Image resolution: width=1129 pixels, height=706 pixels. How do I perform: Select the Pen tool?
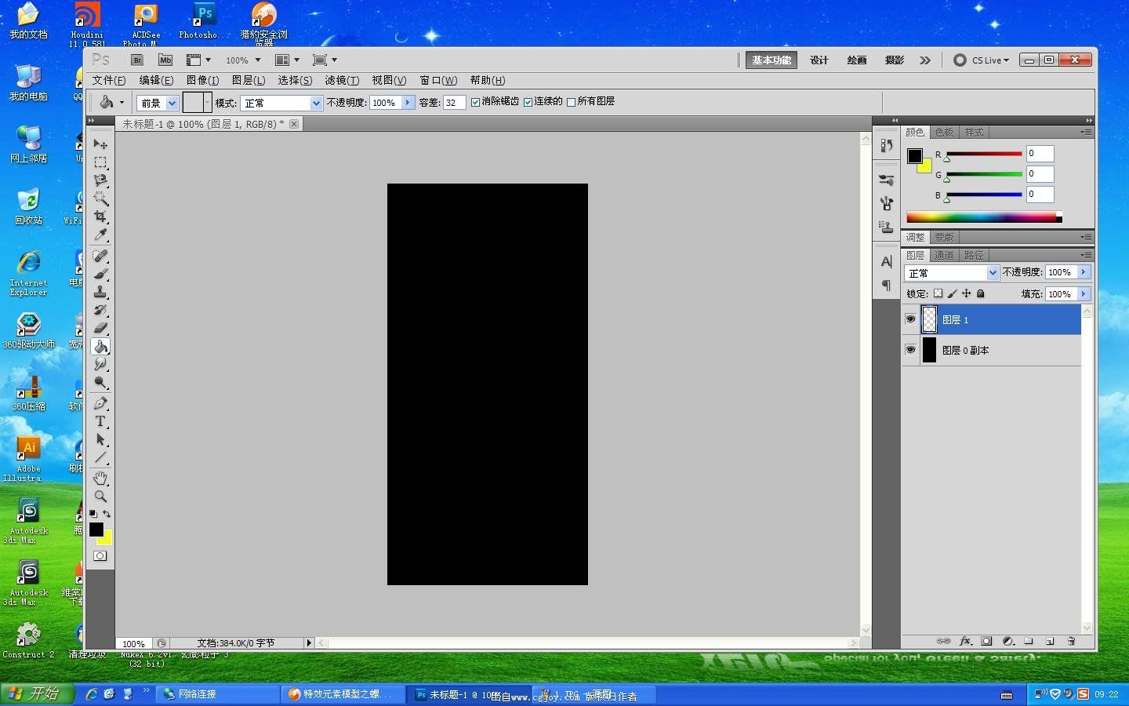[100, 403]
